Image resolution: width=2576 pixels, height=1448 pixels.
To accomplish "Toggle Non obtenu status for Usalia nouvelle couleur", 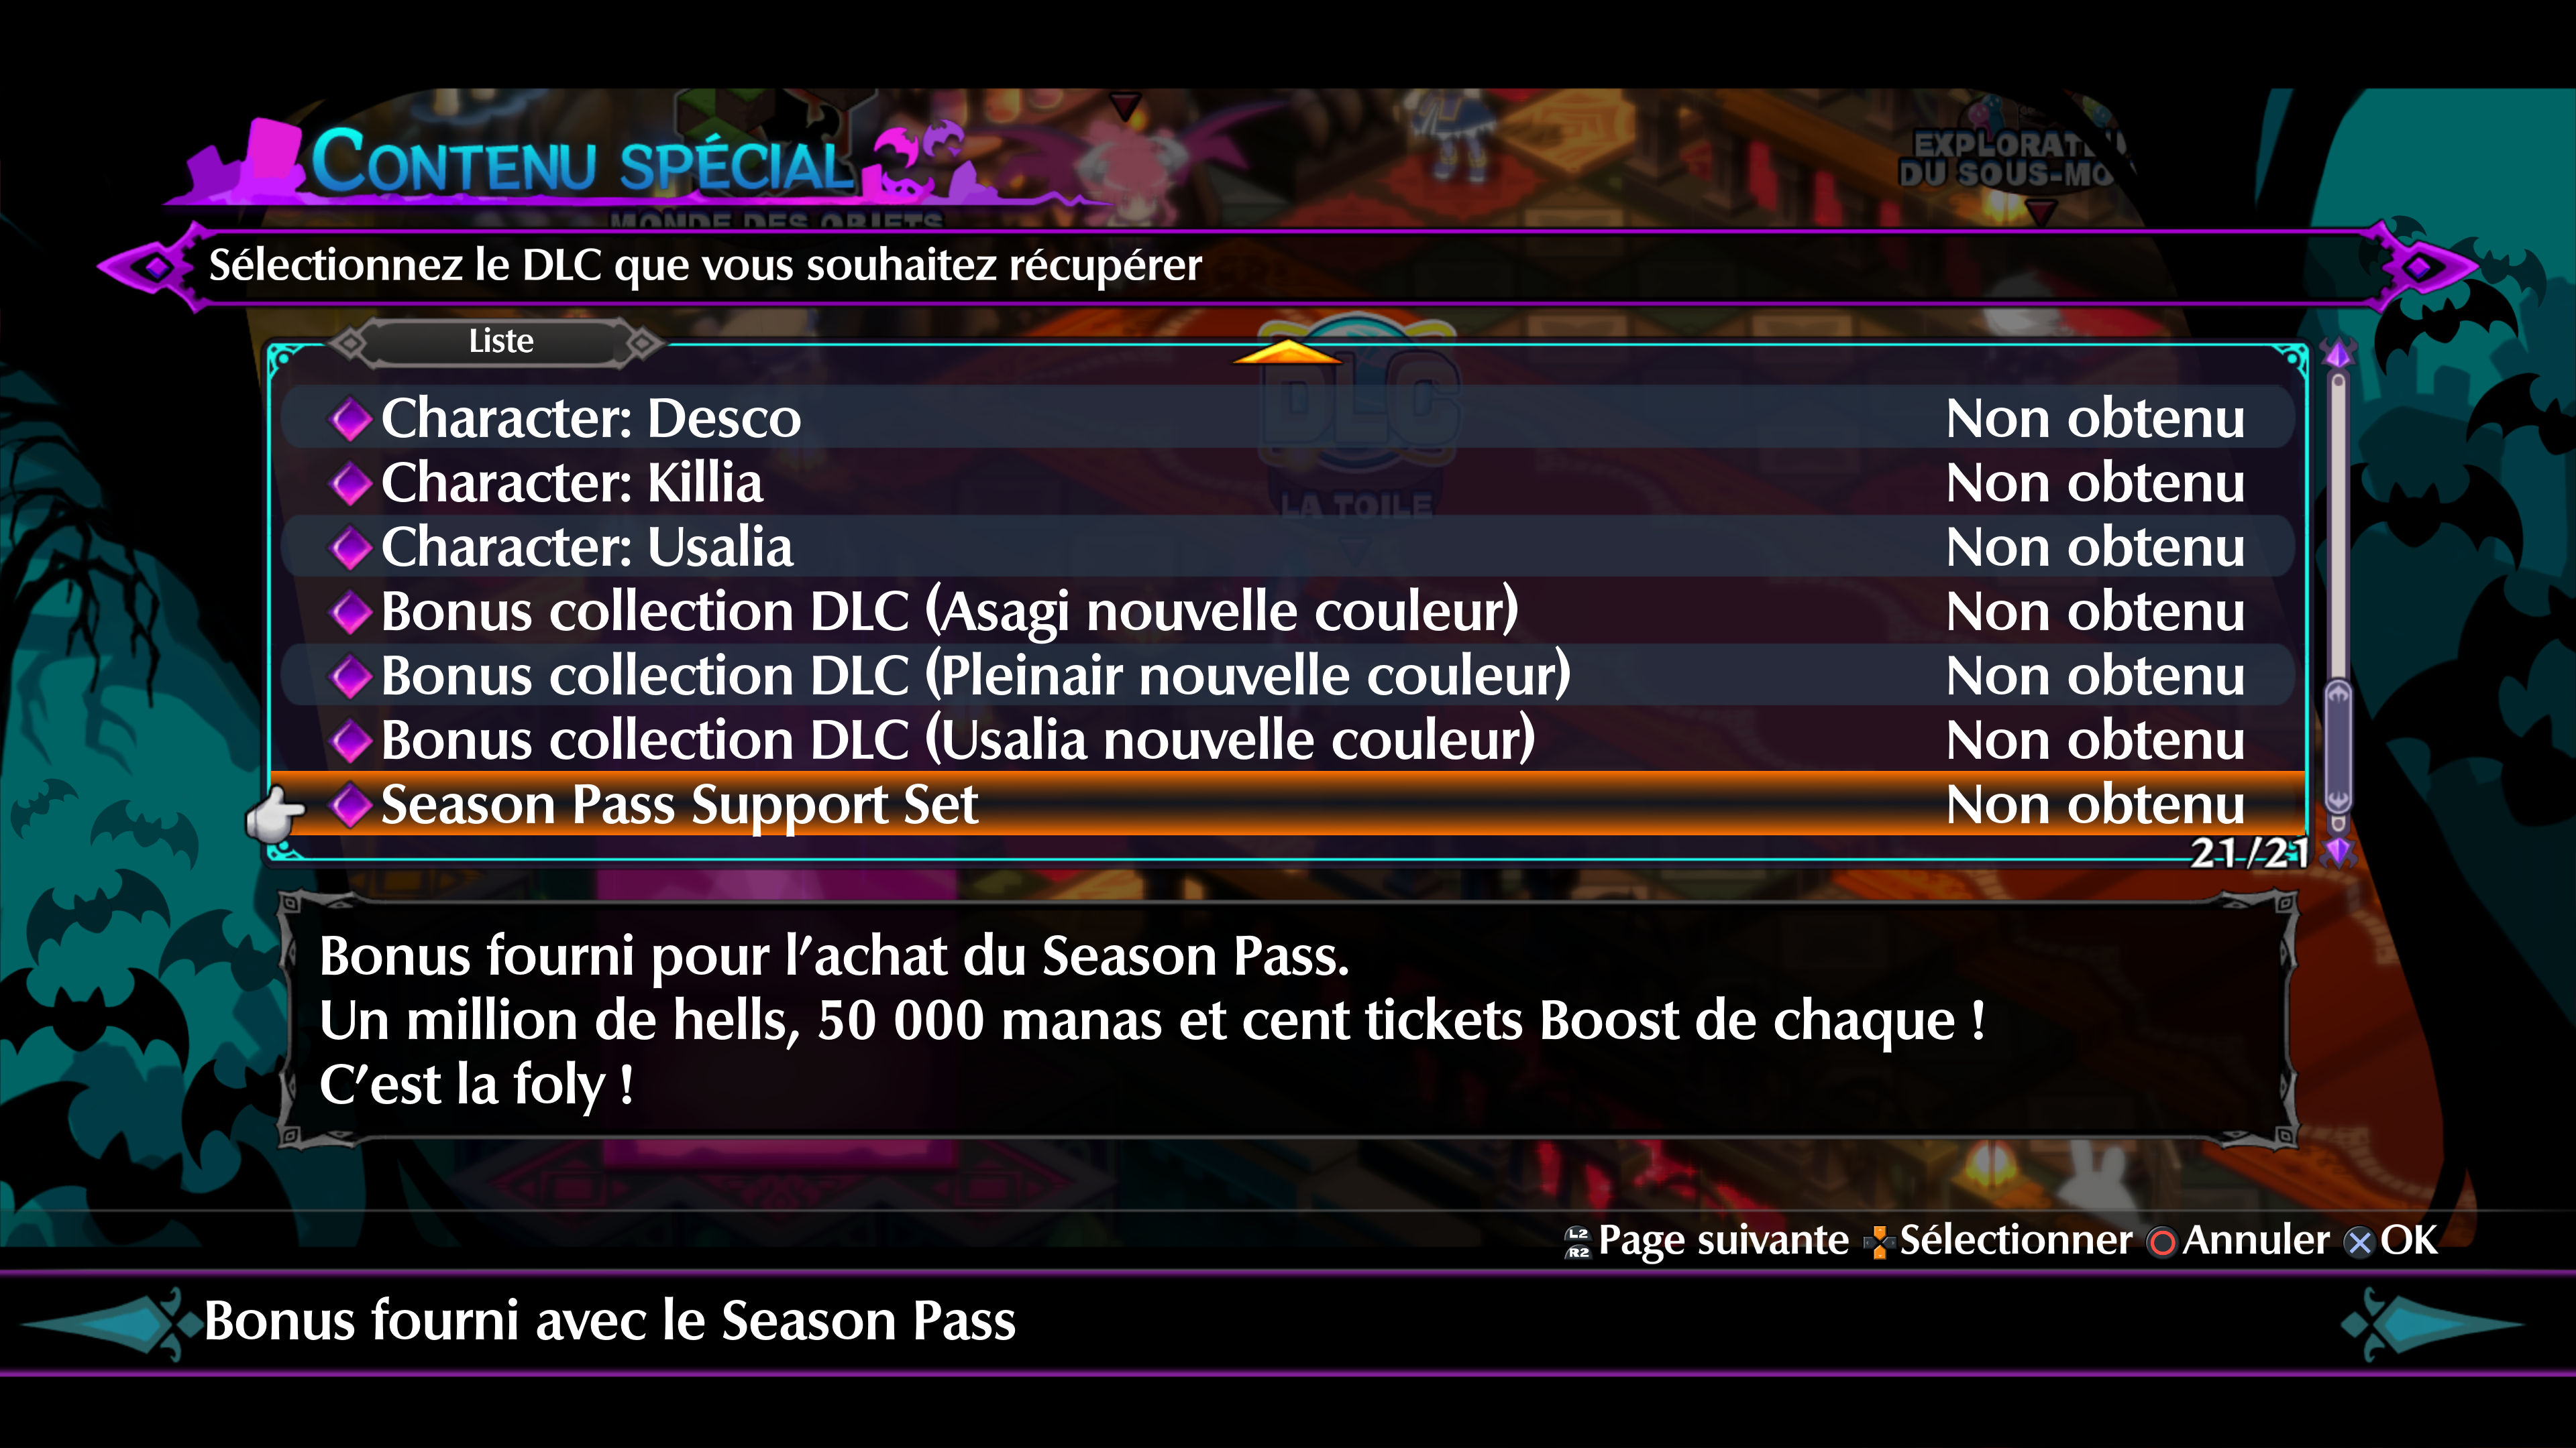I will pyautogui.click(x=2095, y=741).
